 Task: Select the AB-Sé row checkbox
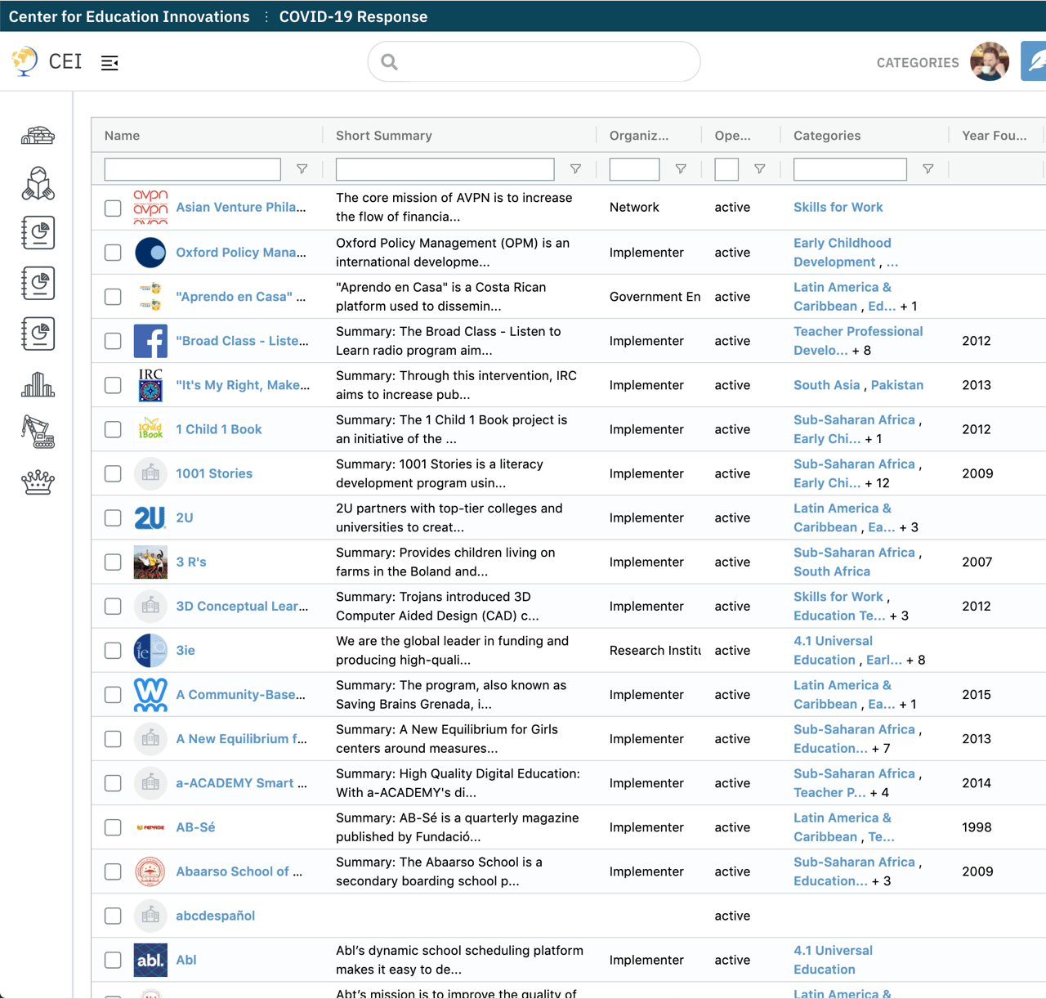coord(113,827)
